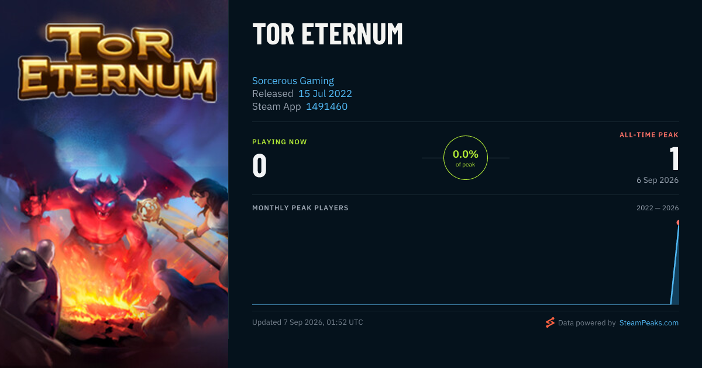
Task: Click the All-Time Peak label
Action: (649, 135)
